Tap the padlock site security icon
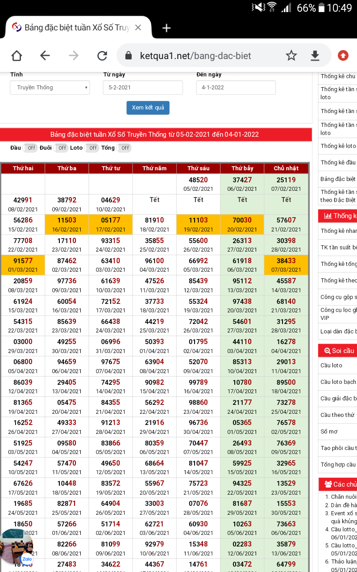Screen dimensions: 357x572 (129, 55)
